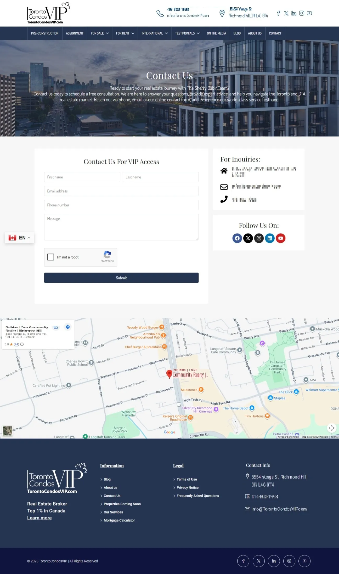Open YouTube icon in top header
Screen dimensions: 339x574
tap(309, 13)
